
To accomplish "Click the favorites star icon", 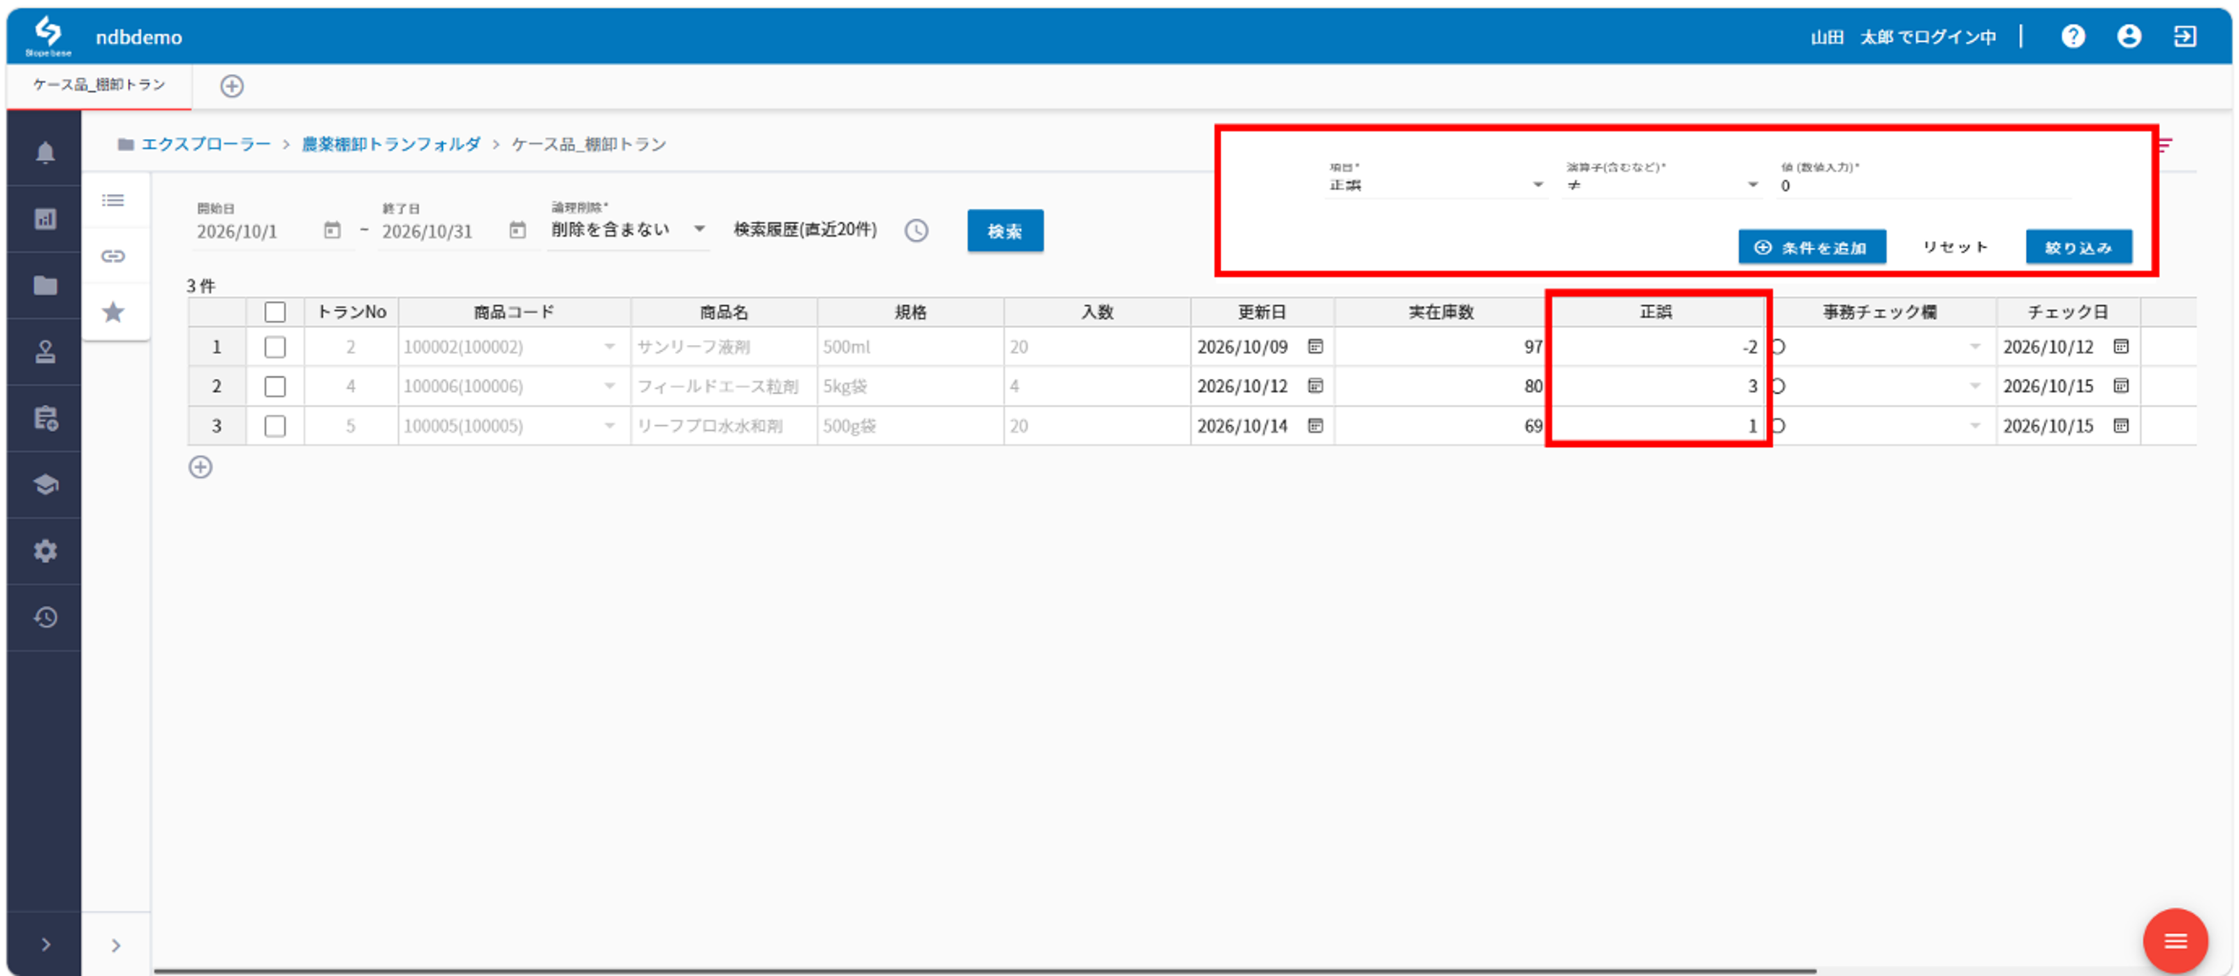I will 113,312.
